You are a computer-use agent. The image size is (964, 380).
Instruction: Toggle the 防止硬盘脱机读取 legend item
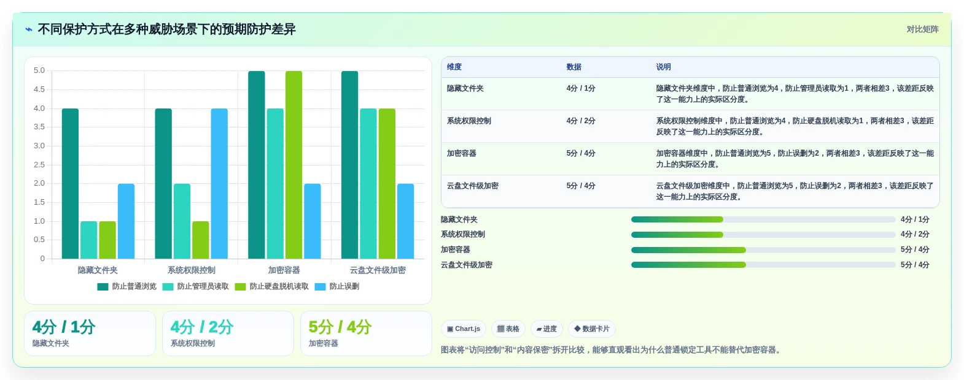271,286
